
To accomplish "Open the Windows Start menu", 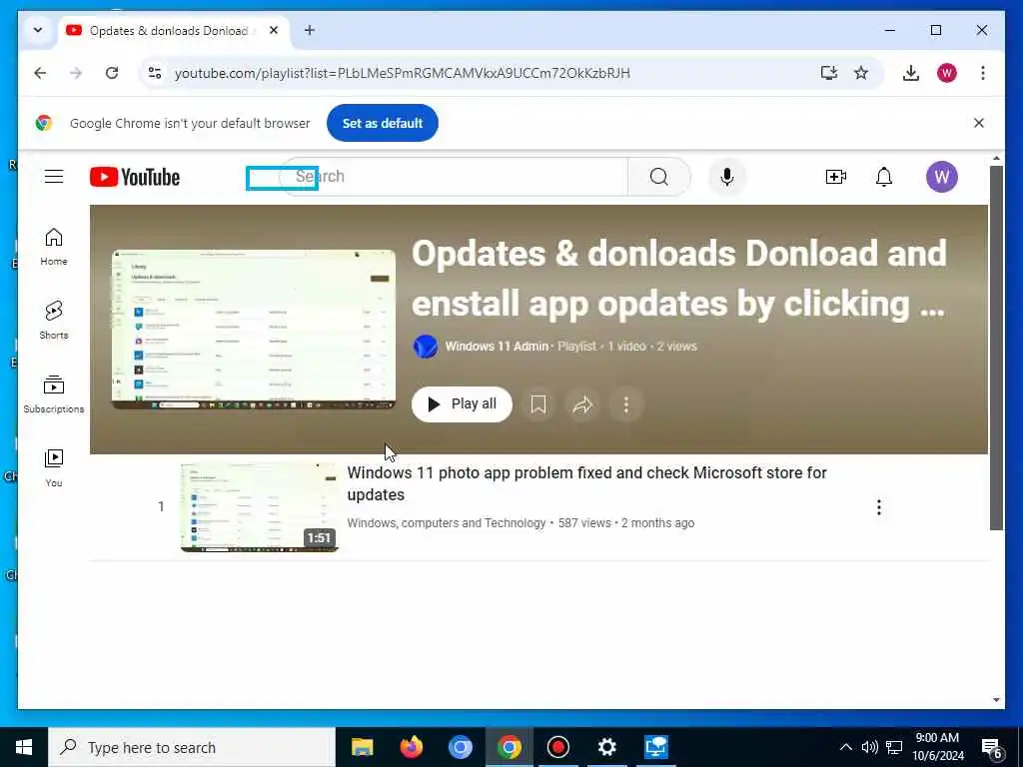I will point(24,747).
